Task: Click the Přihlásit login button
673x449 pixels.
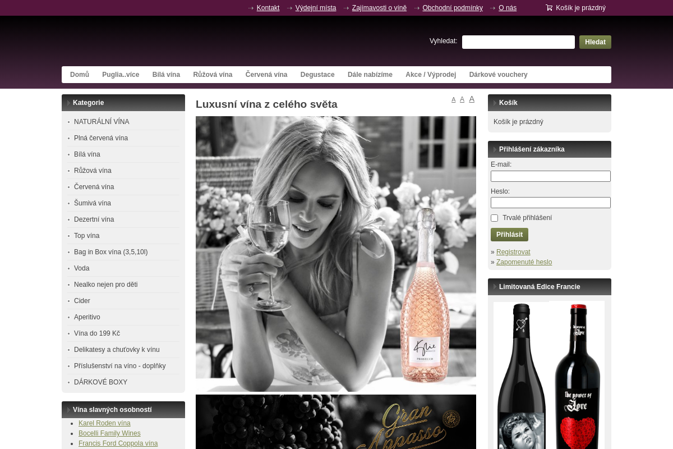Action: tap(509, 234)
